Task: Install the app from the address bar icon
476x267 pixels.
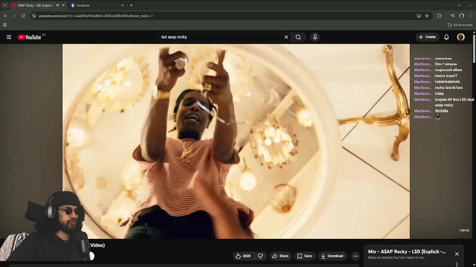Action: (x=419, y=16)
